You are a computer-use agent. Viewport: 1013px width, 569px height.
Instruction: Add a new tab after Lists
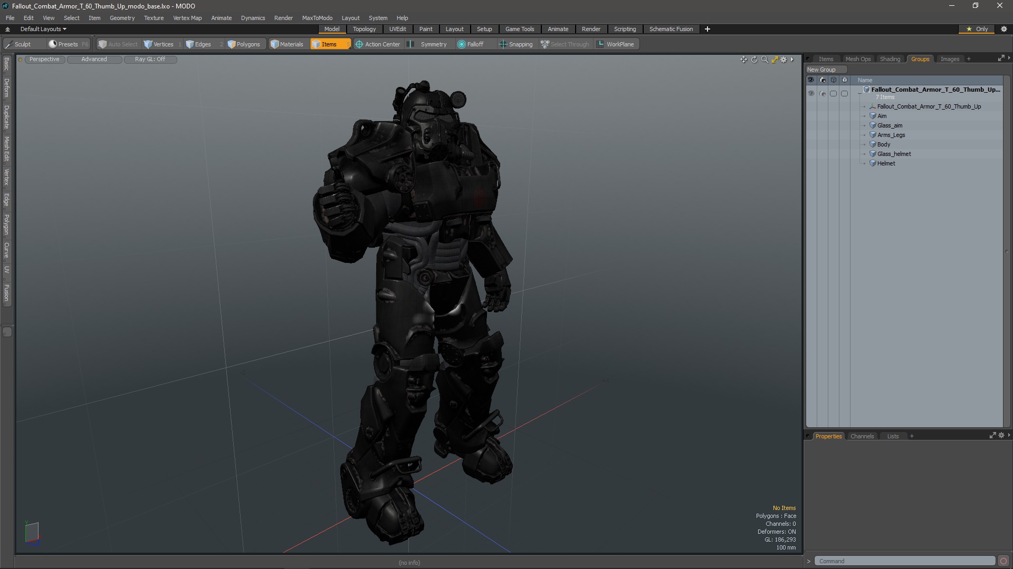[x=912, y=436]
